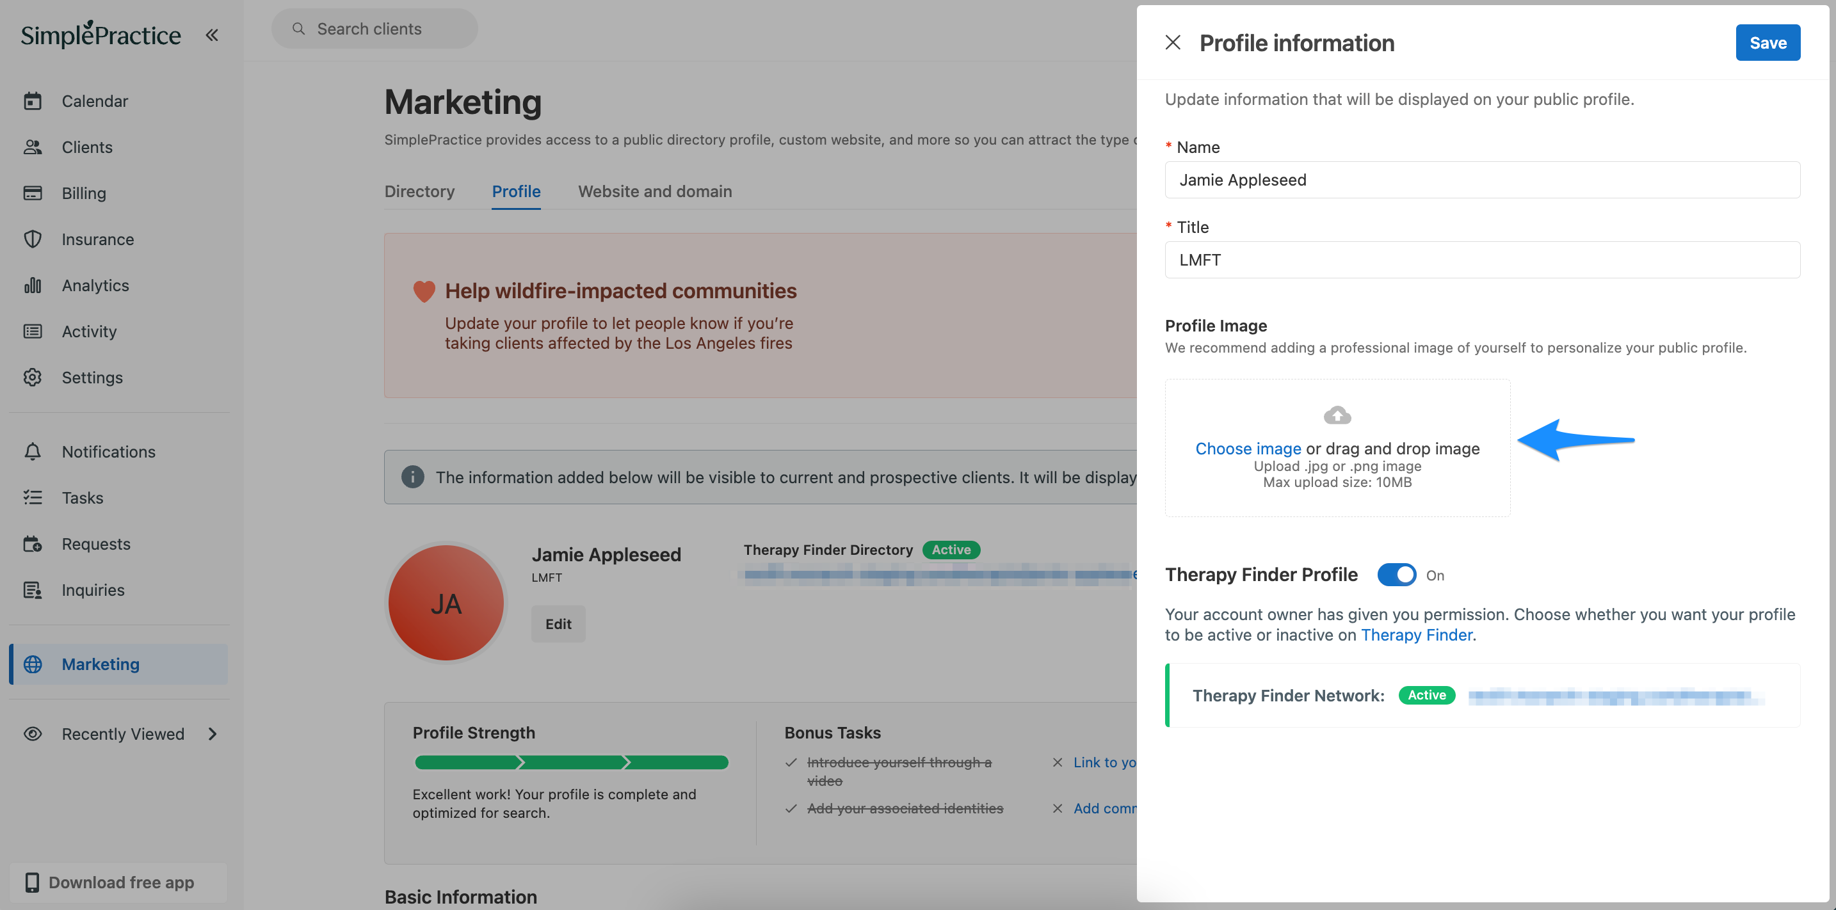Click the JA avatar thumbnail

click(x=446, y=603)
